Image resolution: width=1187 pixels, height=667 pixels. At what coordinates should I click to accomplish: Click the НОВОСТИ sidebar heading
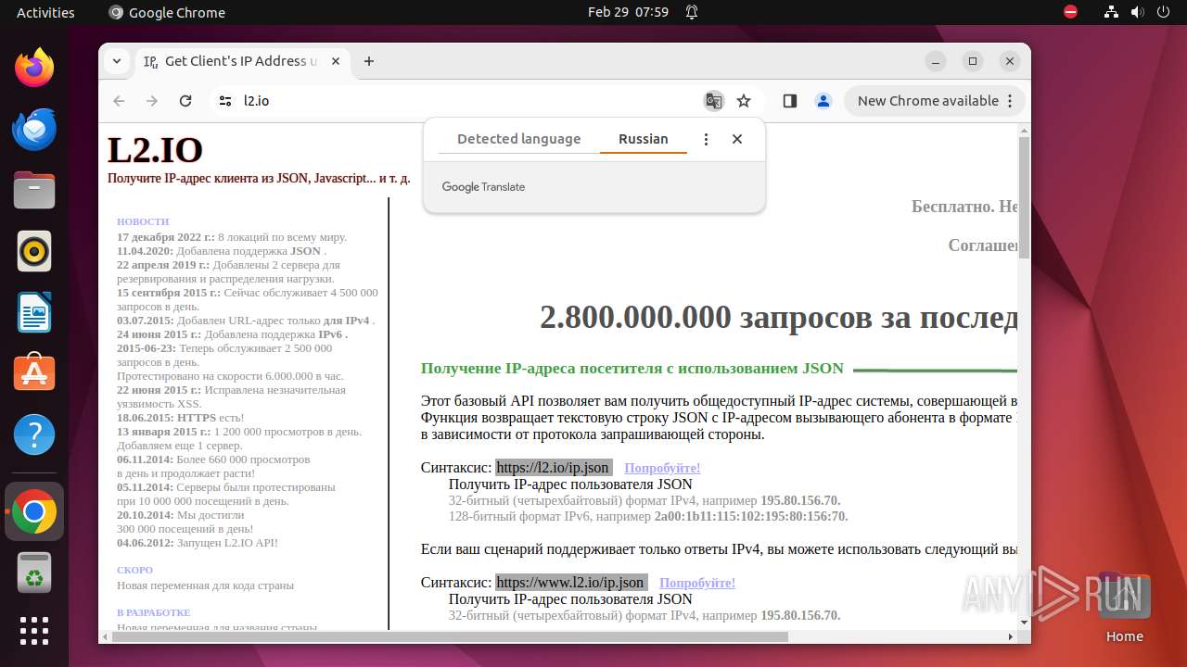point(143,221)
